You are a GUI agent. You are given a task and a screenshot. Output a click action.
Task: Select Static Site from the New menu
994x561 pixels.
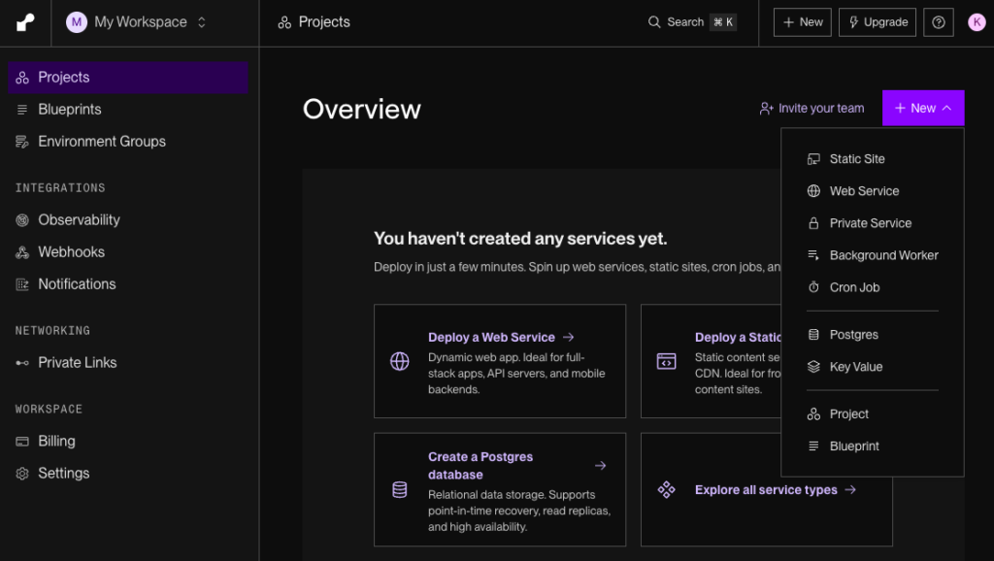click(857, 159)
